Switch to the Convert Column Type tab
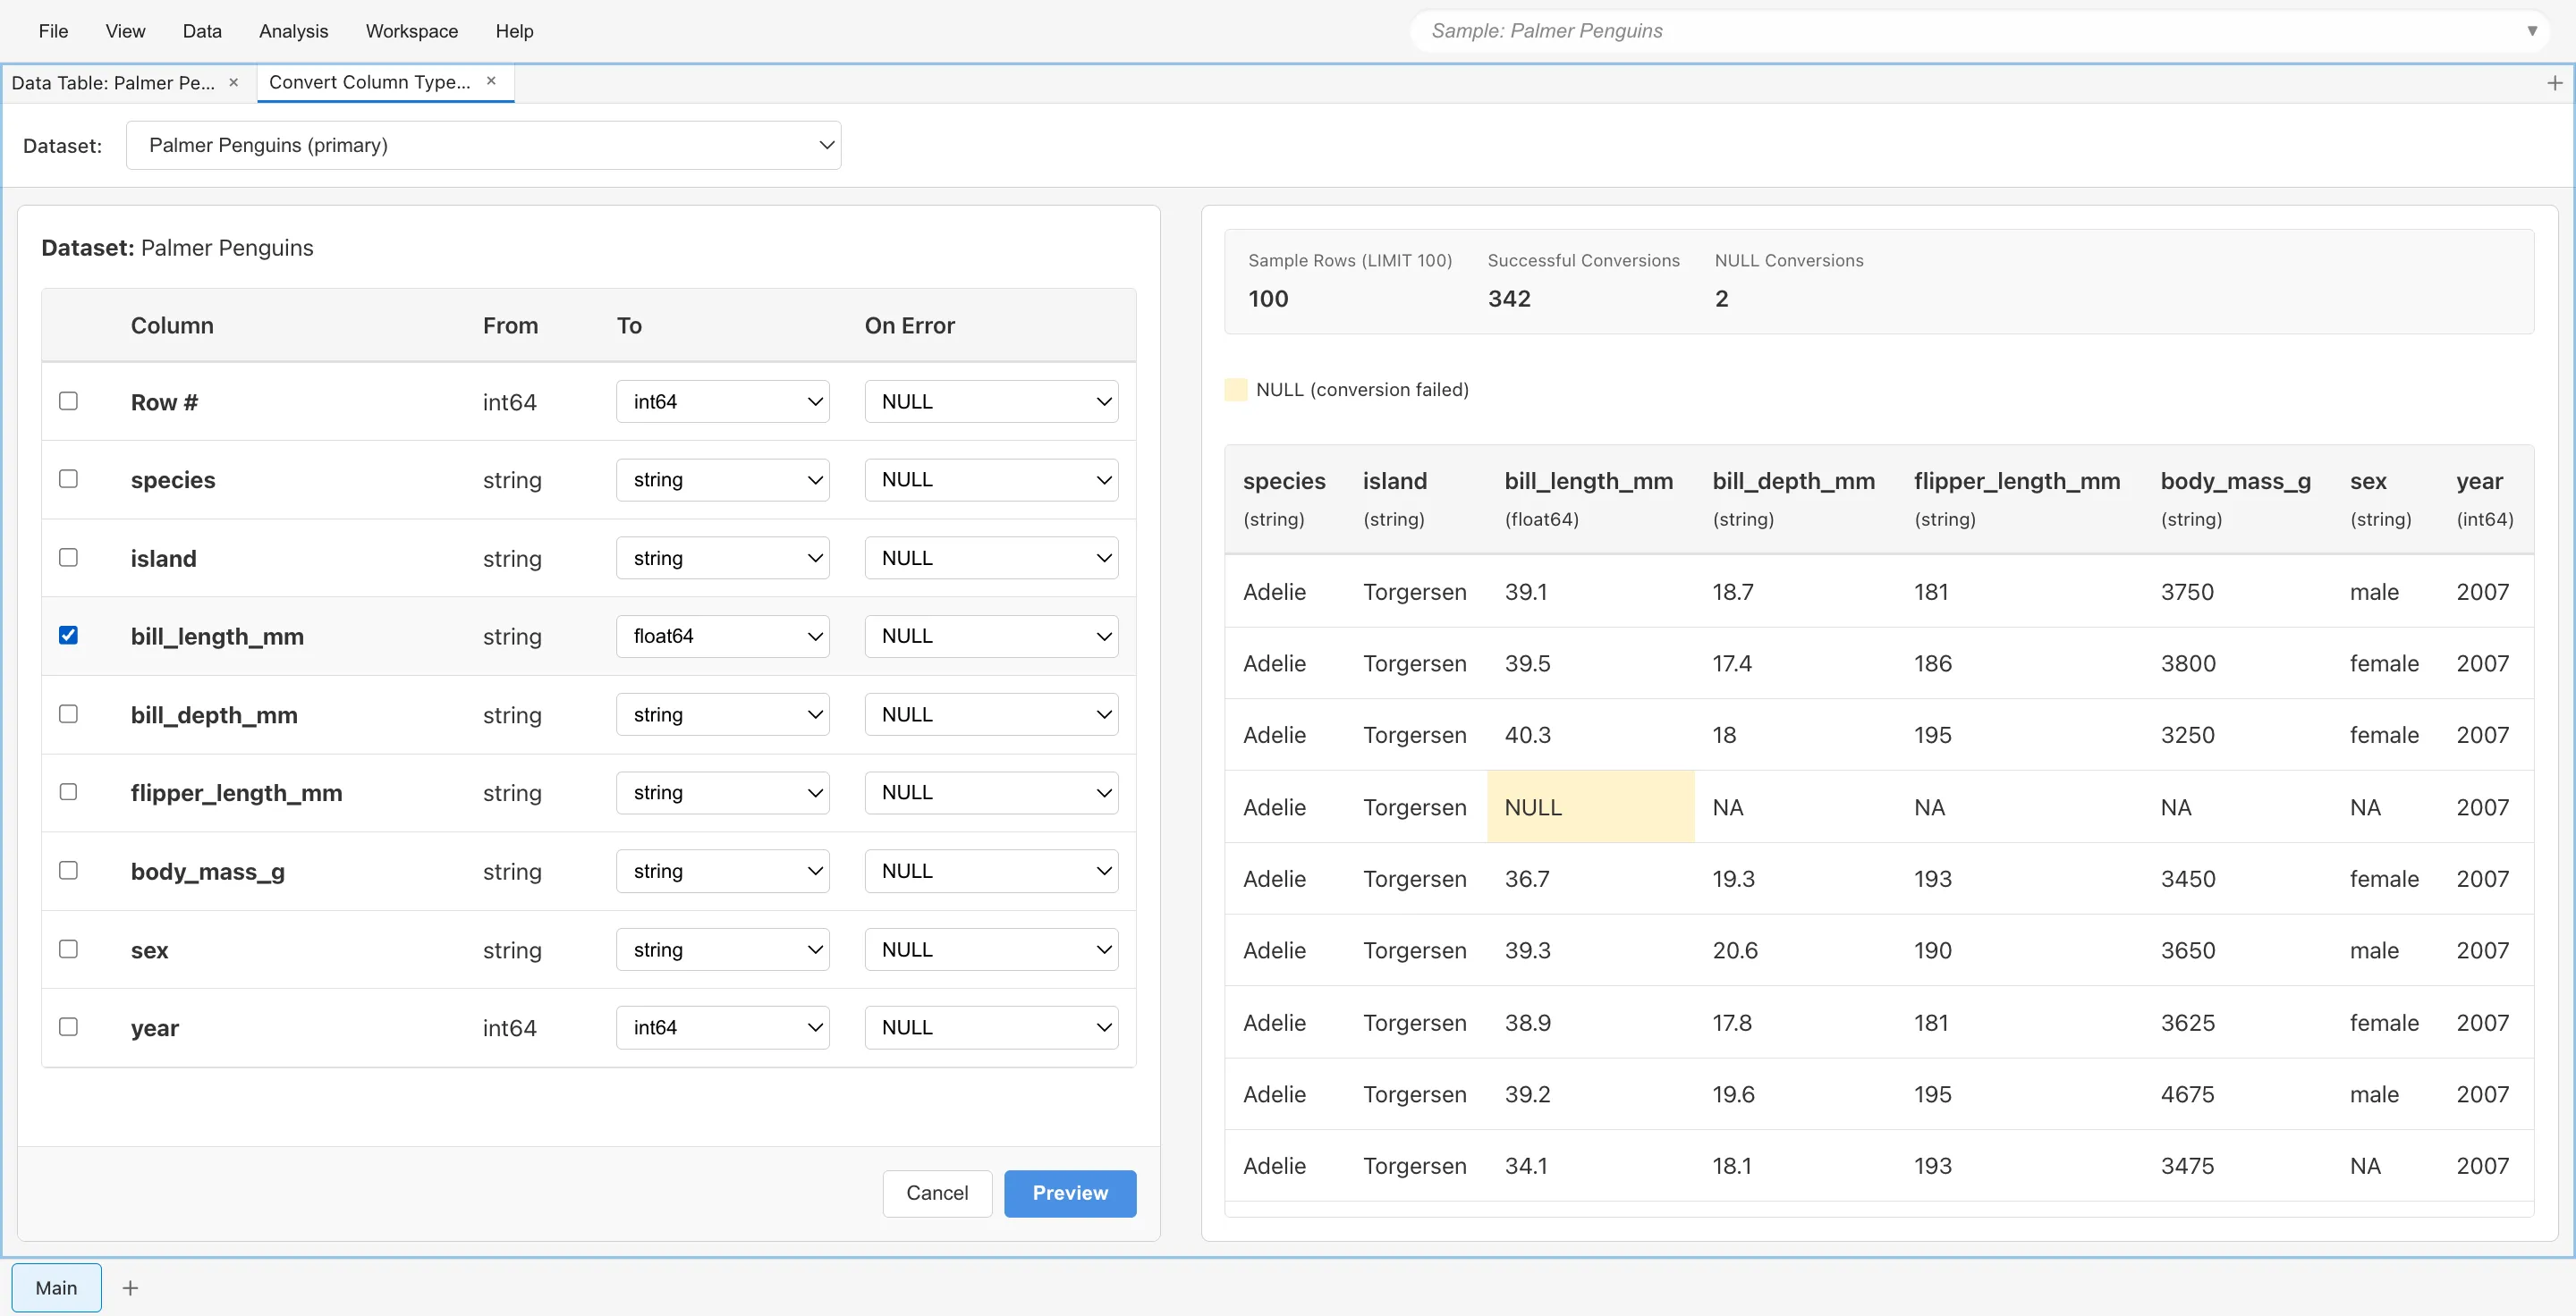 click(370, 82)
